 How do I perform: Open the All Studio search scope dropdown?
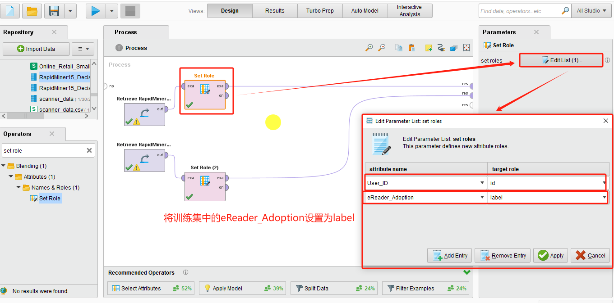(591, 11)
